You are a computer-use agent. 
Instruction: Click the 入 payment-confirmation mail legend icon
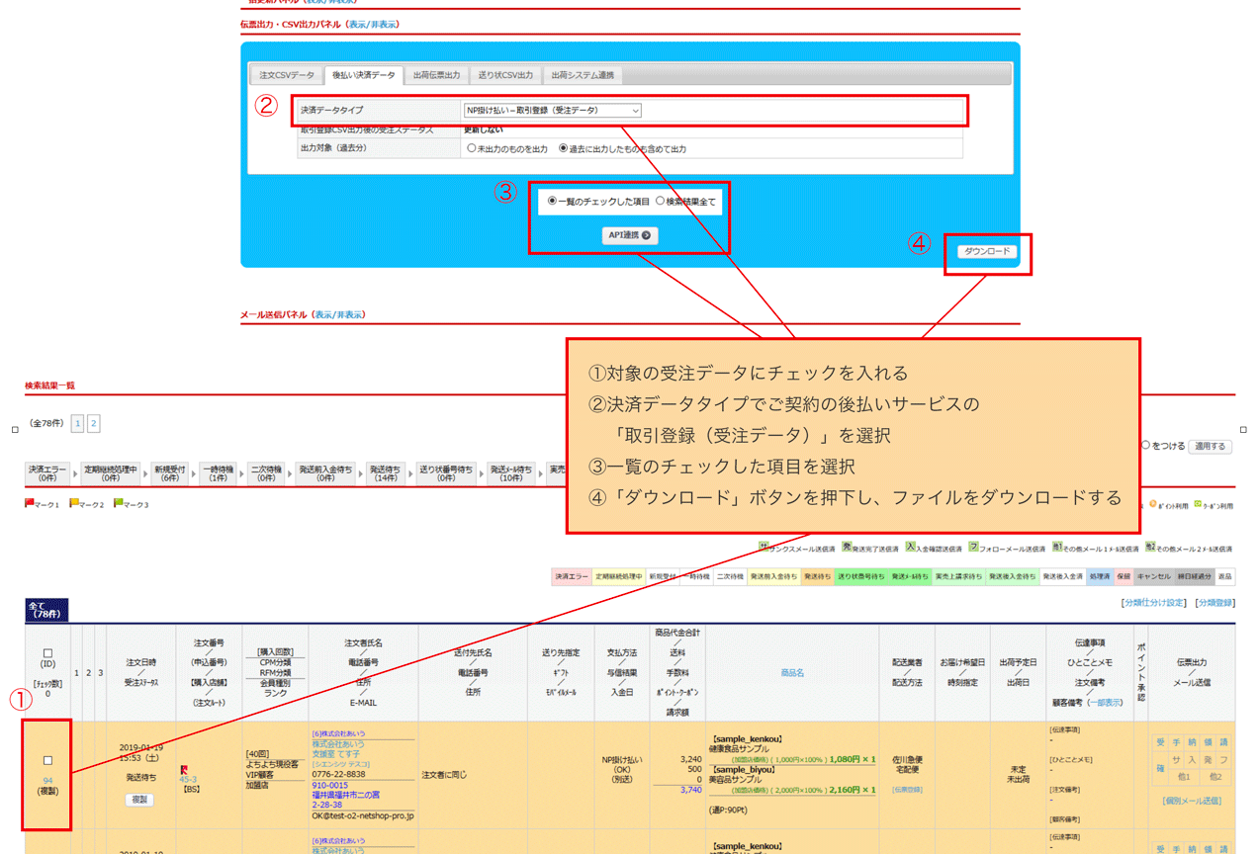910,547
